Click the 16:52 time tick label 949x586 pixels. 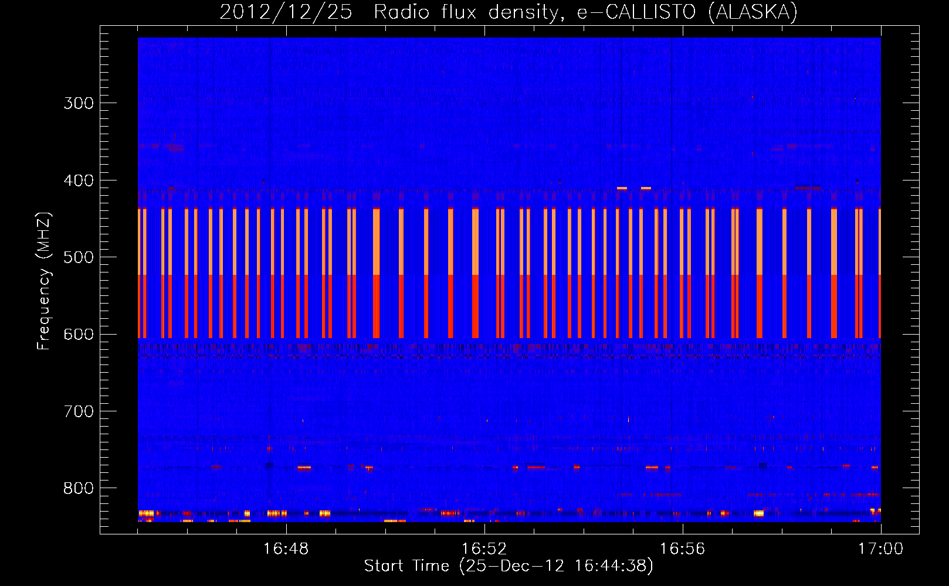pos(484,549)
